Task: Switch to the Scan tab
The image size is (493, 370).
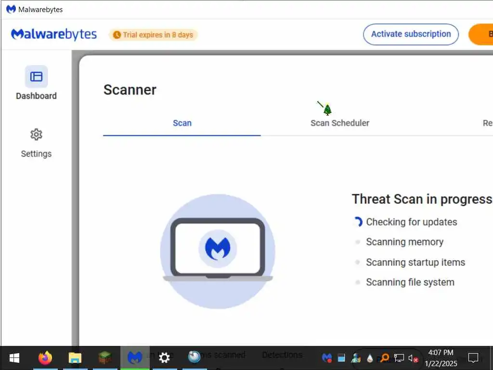Action: click(x=182, y=123)
